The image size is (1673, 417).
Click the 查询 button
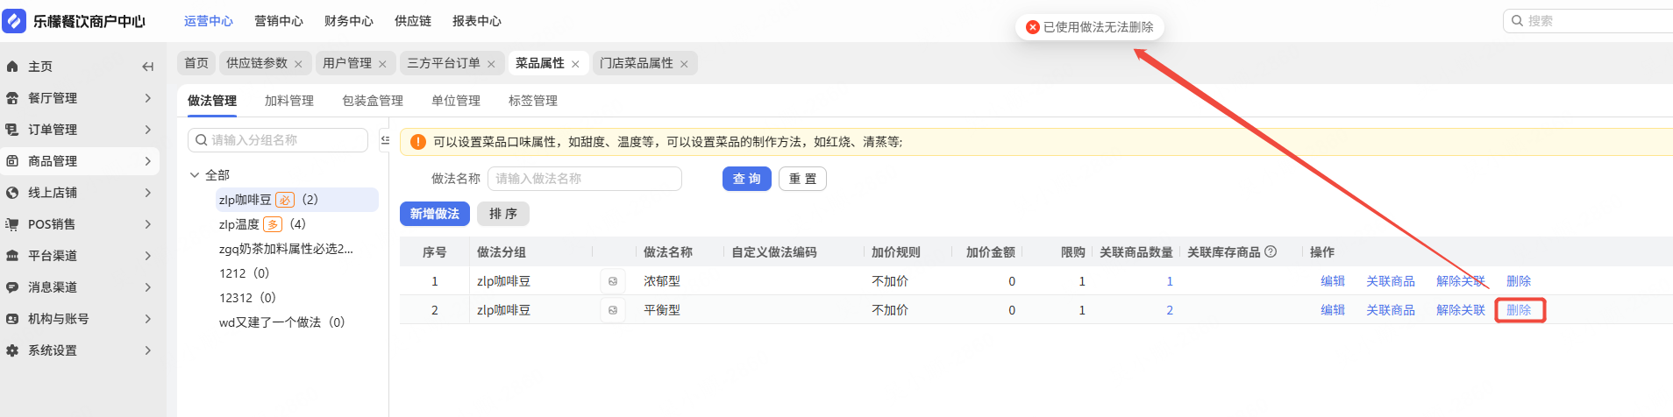(x=747, y=179)
